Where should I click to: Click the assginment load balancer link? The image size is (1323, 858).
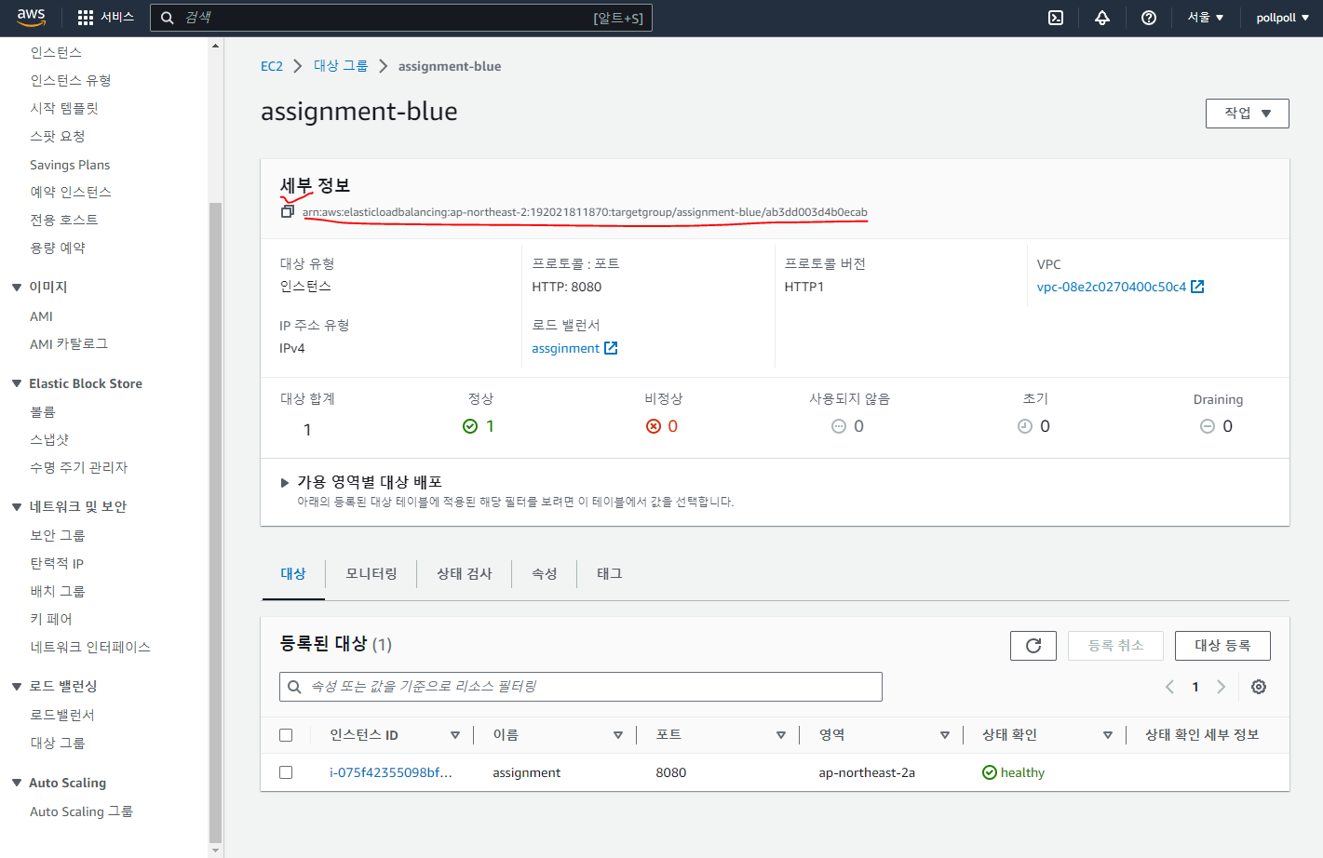coord(565,348)
